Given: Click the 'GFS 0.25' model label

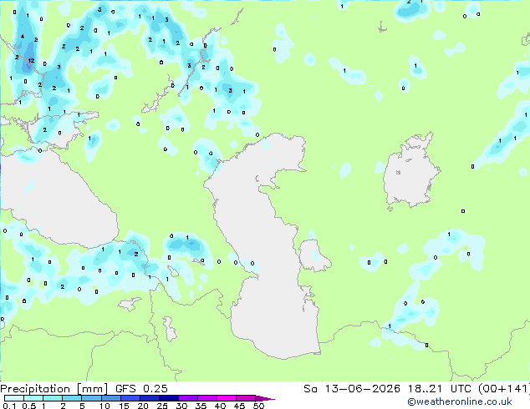Looking at the screenshot, I should pos(141,389).
